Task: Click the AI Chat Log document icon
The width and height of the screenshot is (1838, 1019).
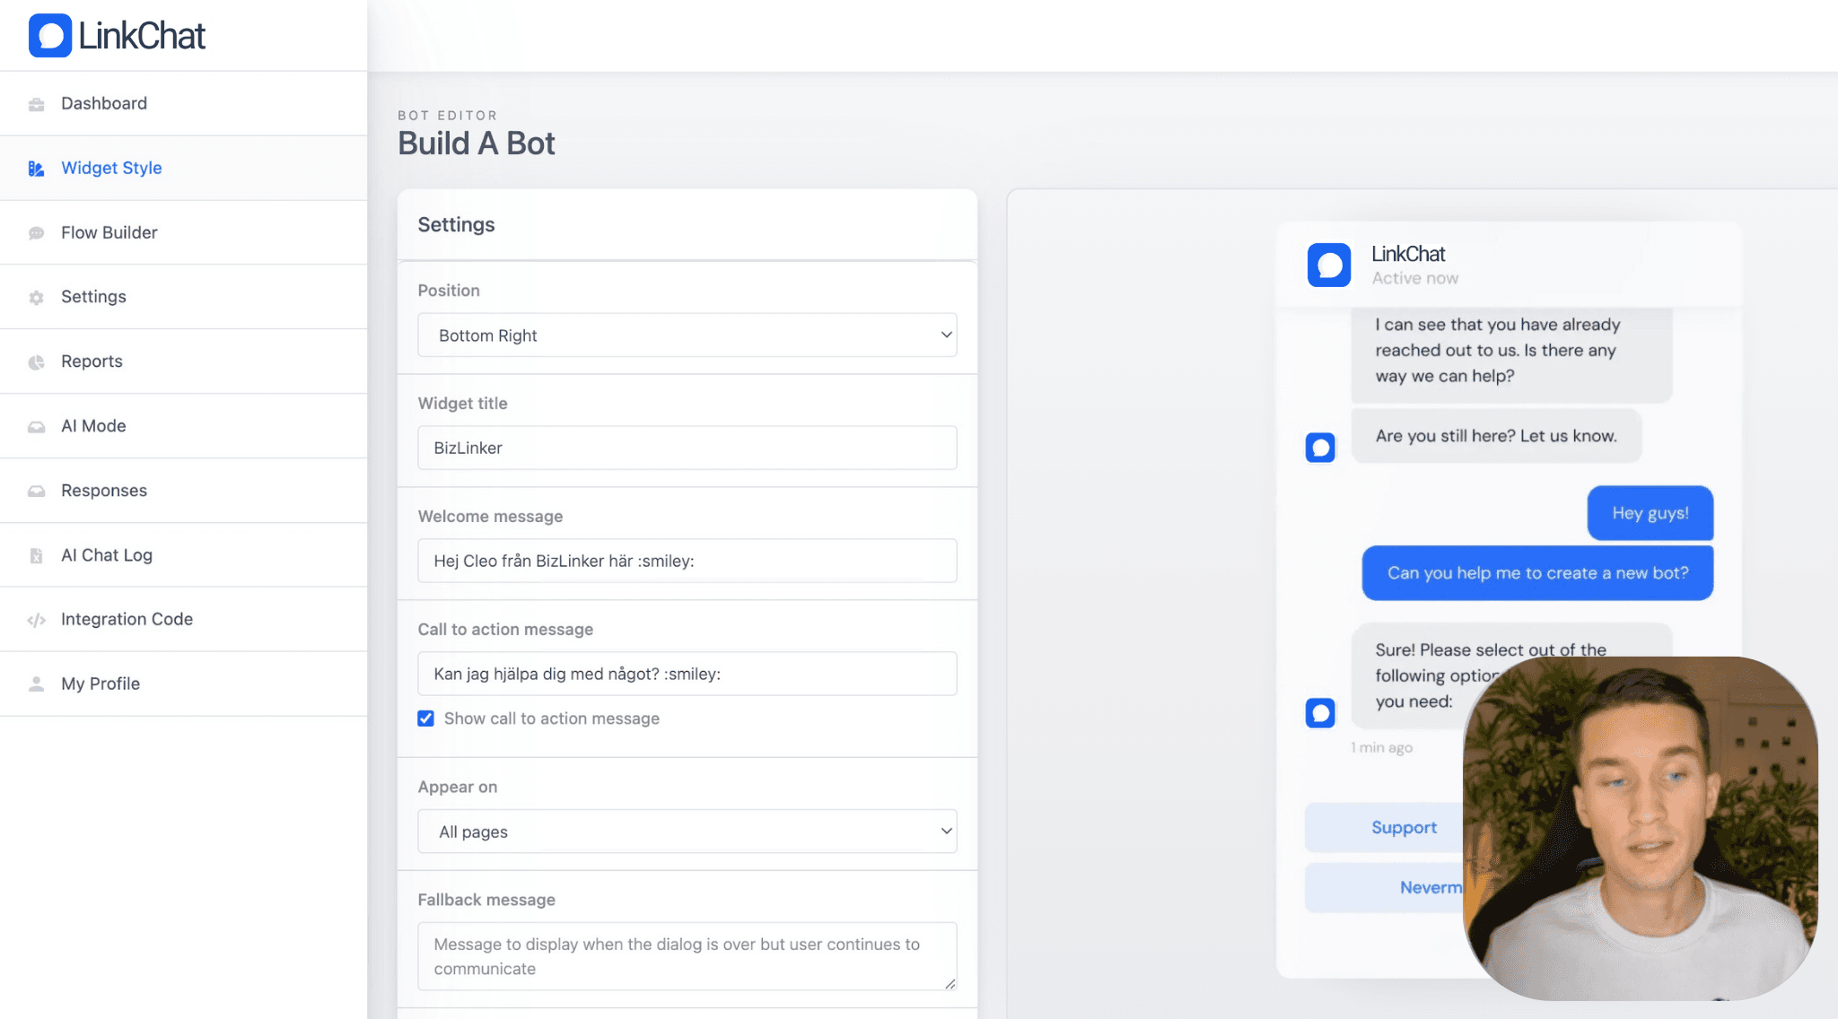Action: [36, 555]
